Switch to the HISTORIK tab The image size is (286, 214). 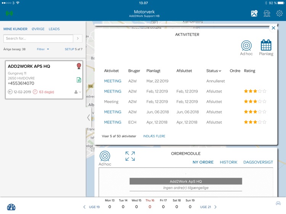(x=228, y=162)
